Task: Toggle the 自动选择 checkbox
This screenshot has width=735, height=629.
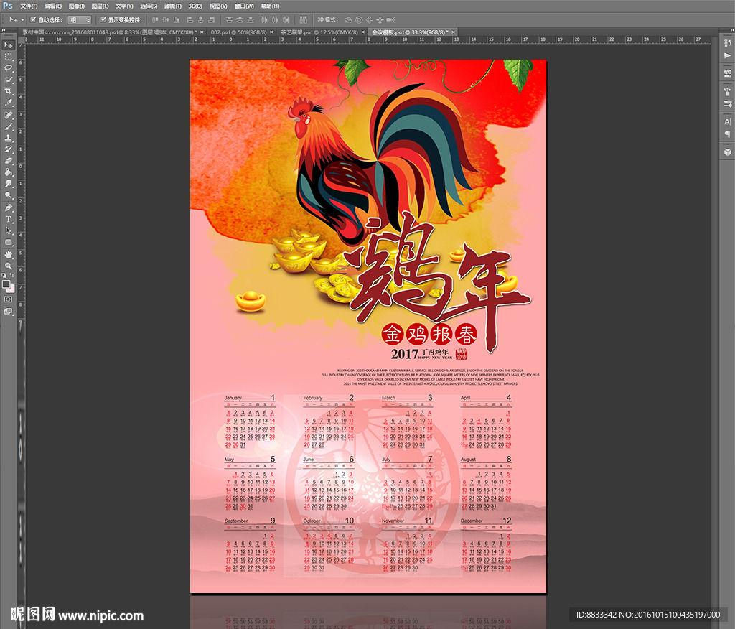Action: 33,20
